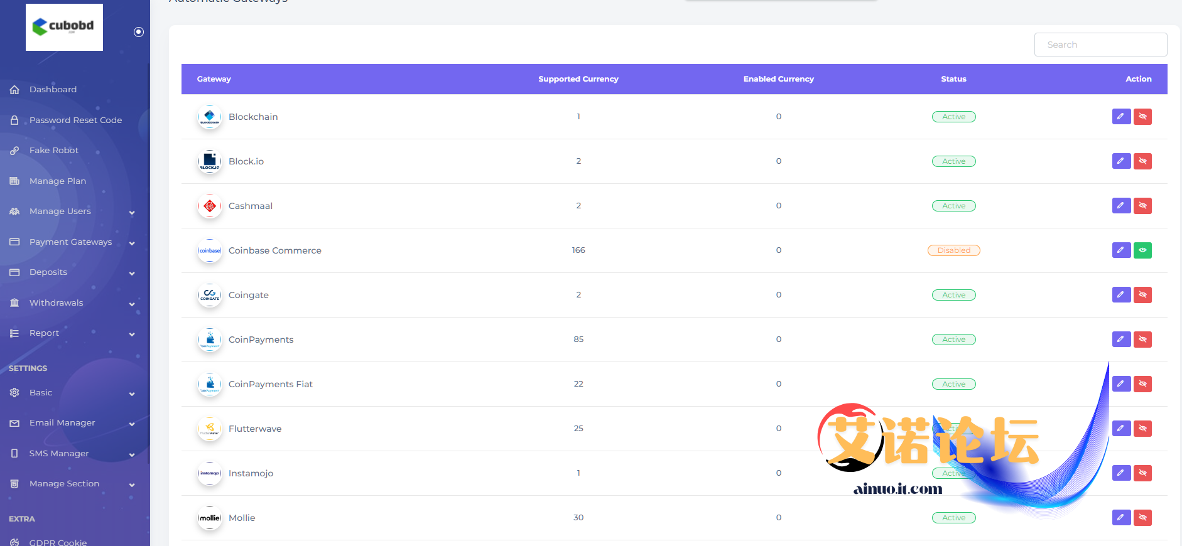Image resolution: width=1182 pixels, height=546 pixels.
Task: Edit the Cashmaal gateway
Action: [1121, 206]
